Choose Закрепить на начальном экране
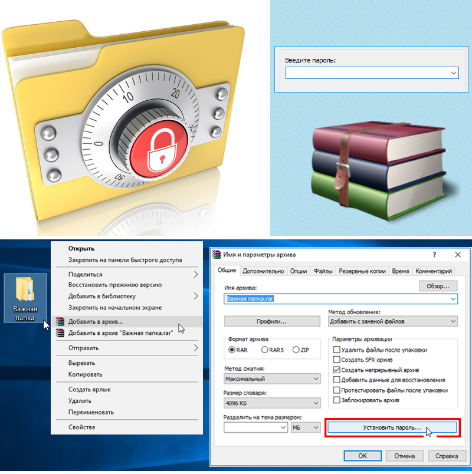 [x=115, y=308]
